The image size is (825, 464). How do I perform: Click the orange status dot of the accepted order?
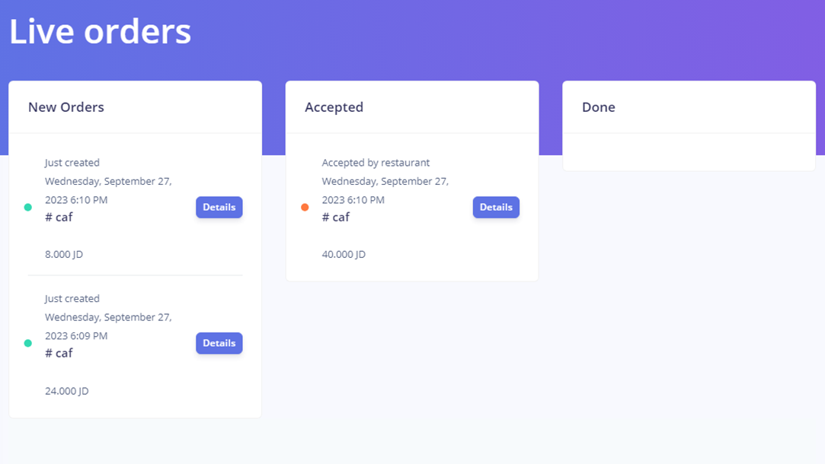[x=305, y=207]
